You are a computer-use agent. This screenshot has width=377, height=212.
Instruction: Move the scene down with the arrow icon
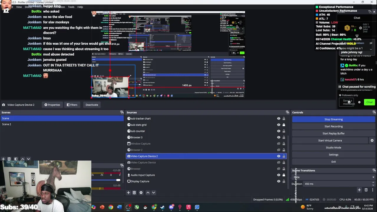pyautogui.click(x=28, y=159)
